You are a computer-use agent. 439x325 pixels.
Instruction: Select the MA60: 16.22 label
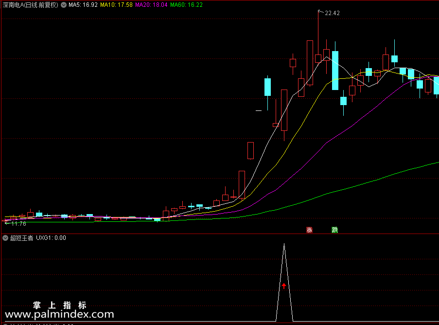(186, 5)
